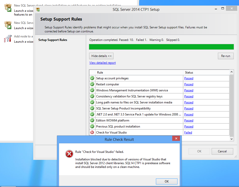239x187 pixels.
Task: Click green check icon beside Setup account privileges
Action: pos(92,78)
